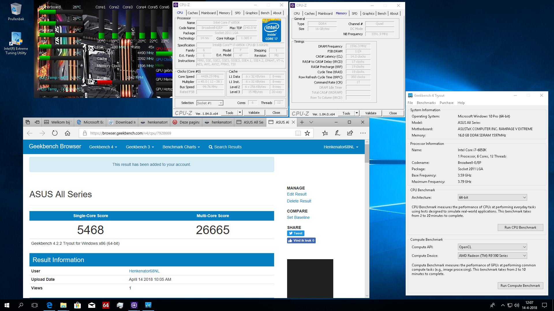Show the tabs you've set aside
The image size is (554, 311).
point(28,122)
